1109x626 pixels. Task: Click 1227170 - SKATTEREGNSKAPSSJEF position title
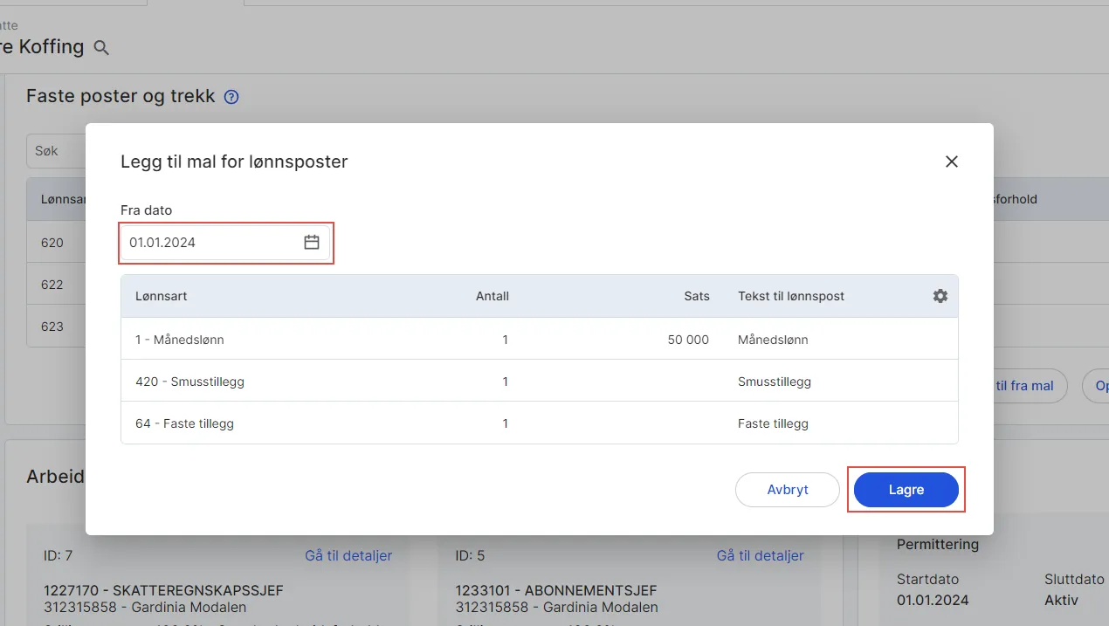(163, 591)
